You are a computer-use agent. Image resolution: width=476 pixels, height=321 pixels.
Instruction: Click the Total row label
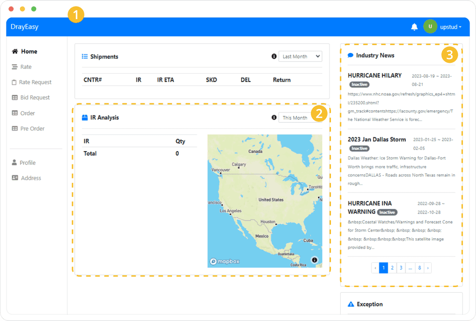click(x=90, y=154)
